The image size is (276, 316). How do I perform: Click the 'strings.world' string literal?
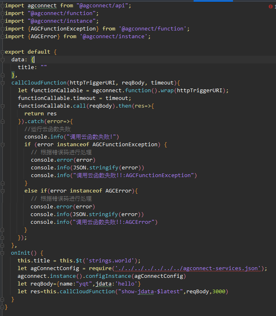pos(110,261)
